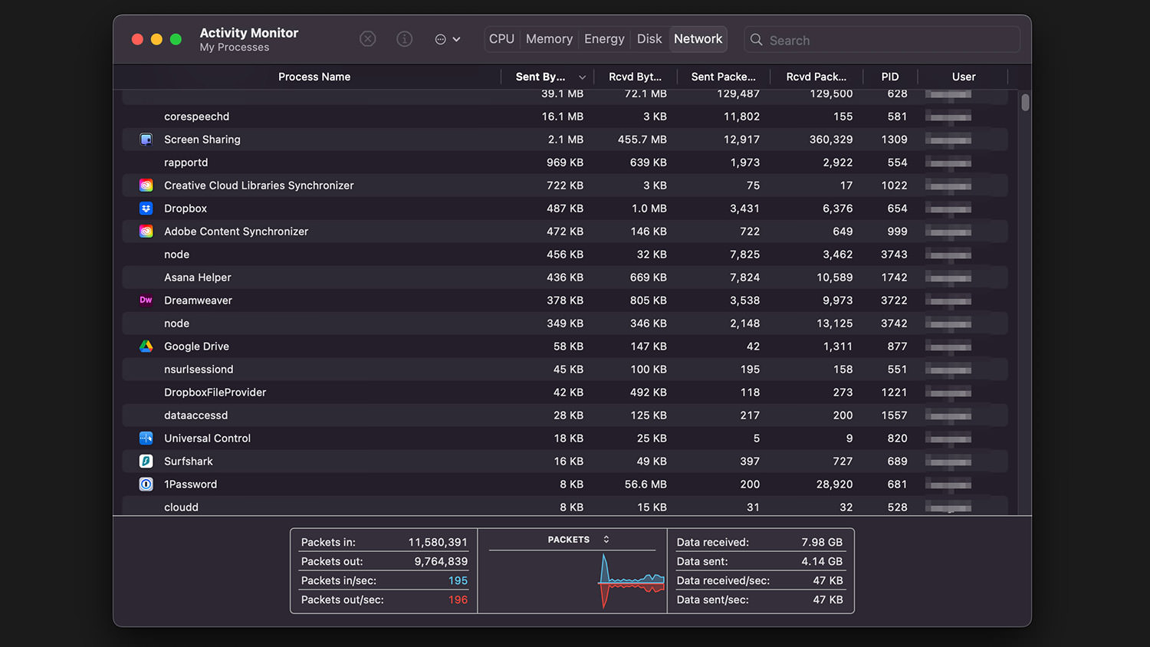Image resolution: width=1150 pixels, height=647 pixels.
Task: Click the 360,329 received packets value
Action: point(831,140)
